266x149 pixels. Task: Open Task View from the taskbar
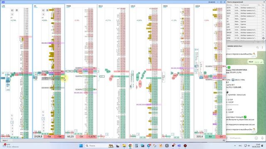[x=118, y=146]
